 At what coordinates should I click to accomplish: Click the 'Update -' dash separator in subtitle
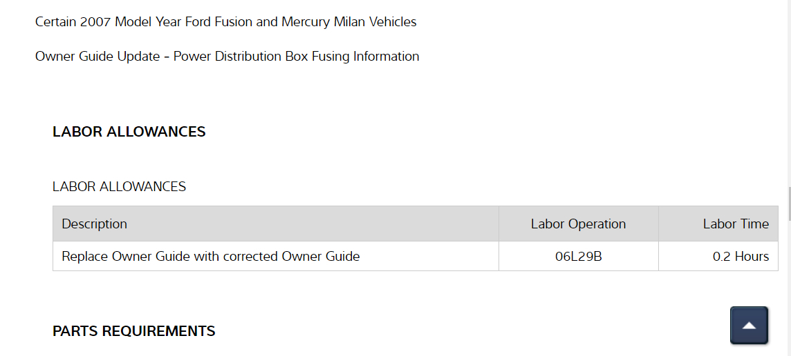coord(167,57)
